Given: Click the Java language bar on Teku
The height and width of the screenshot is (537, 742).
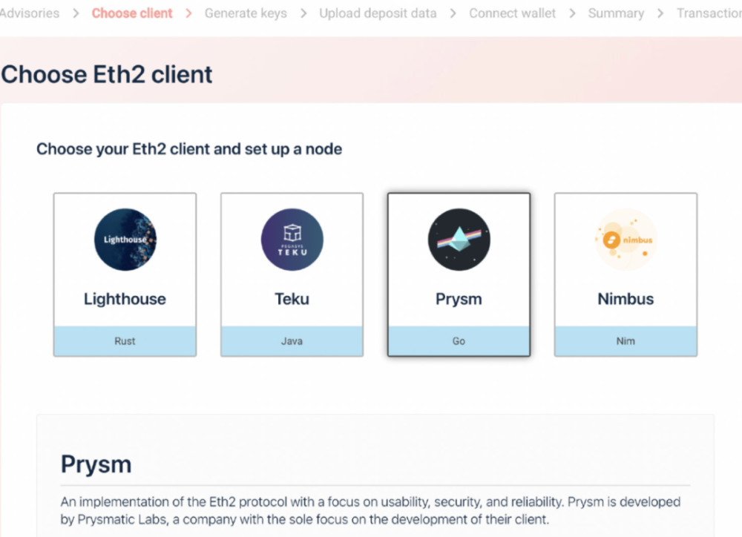Looking at the screenshot, I should tap(292, 341).
